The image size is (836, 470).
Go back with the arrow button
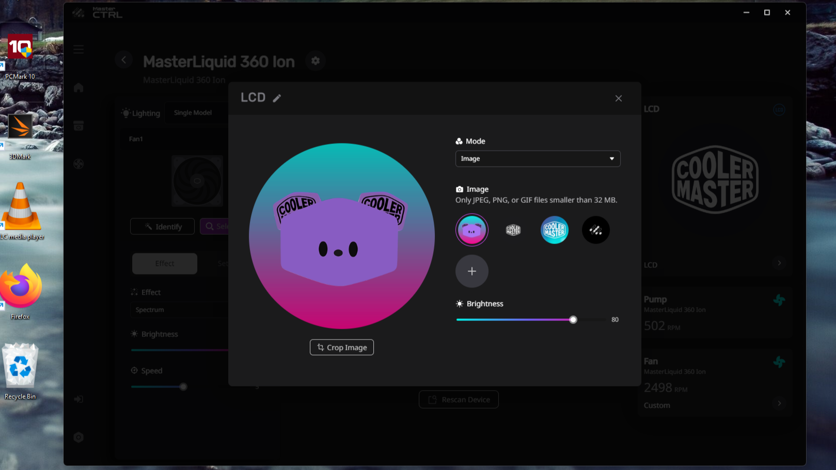click(124, 60)
